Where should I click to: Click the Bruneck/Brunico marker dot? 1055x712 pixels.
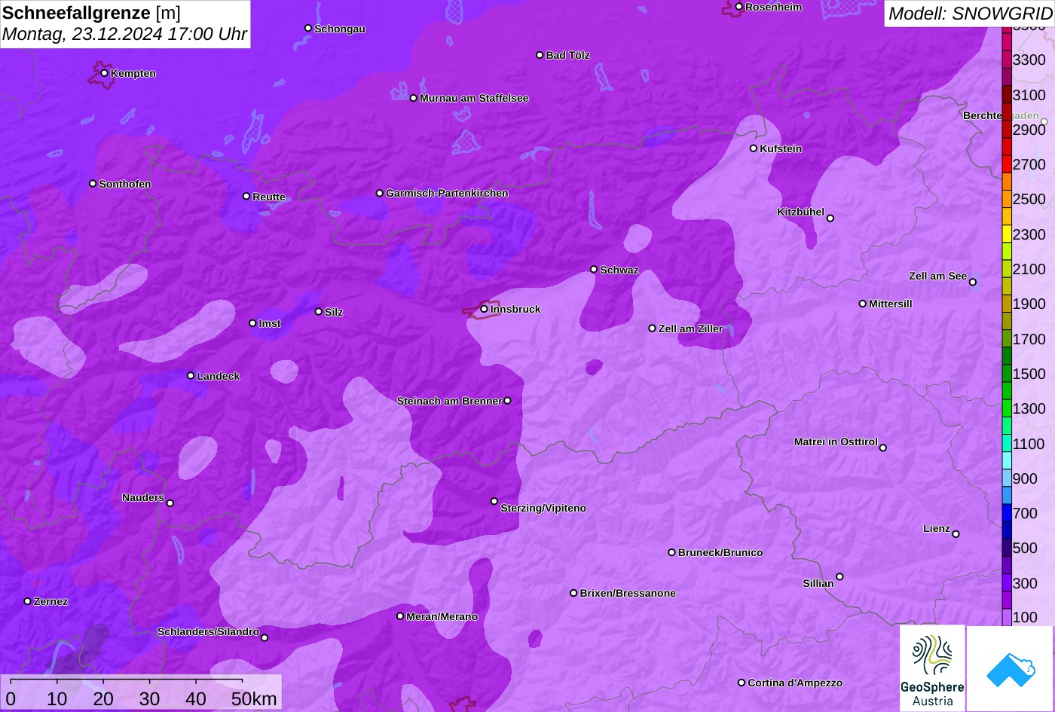[x=671, y=552]
